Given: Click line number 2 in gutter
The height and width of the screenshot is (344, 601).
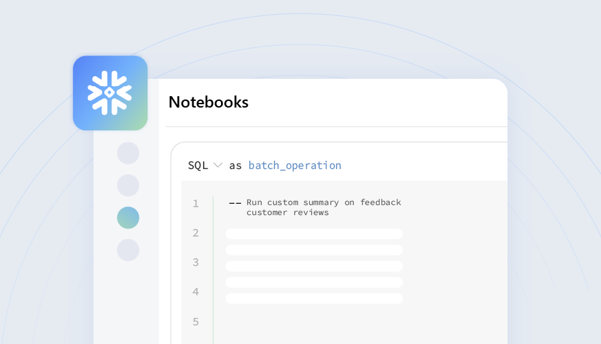Looking at the screenshot, I should pos(196,233).
